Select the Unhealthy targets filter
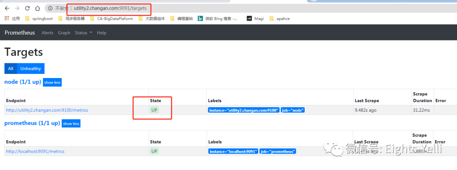Screen dimensions: 457x170 30,69
